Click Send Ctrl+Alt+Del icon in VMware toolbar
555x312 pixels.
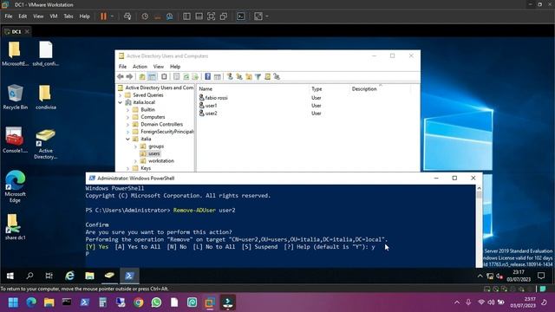tap(127, 16)
